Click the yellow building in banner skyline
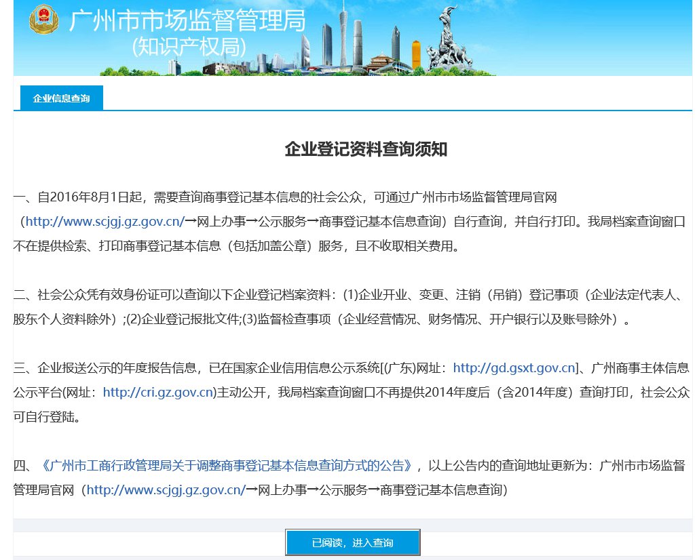697x560 pixels. [x=416, y=56]
